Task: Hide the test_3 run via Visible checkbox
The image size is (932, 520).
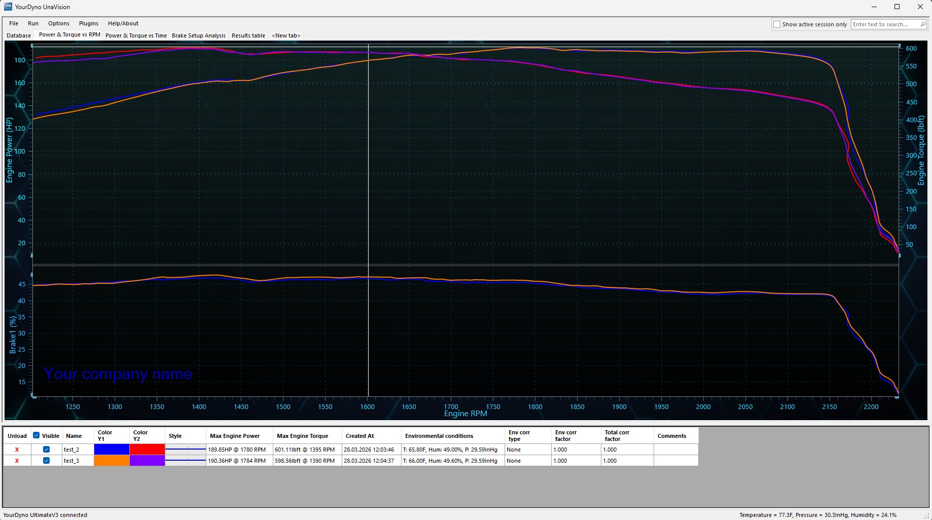Action: click(x=46, y=461)
